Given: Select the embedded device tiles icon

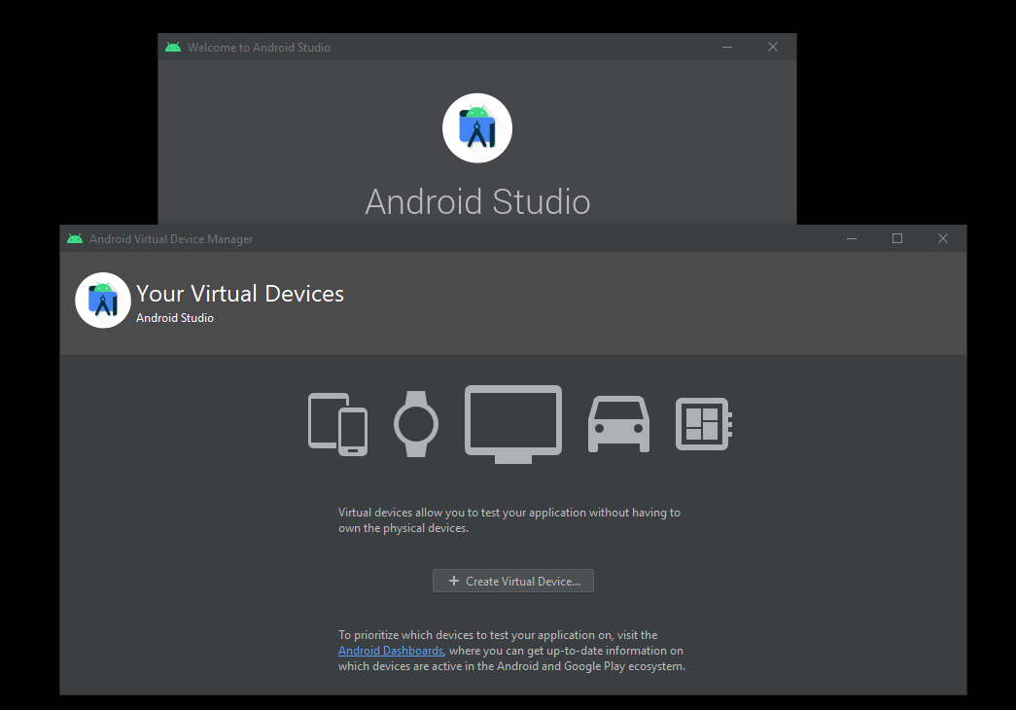Looking at the screenshot, I should pos(703,424).
